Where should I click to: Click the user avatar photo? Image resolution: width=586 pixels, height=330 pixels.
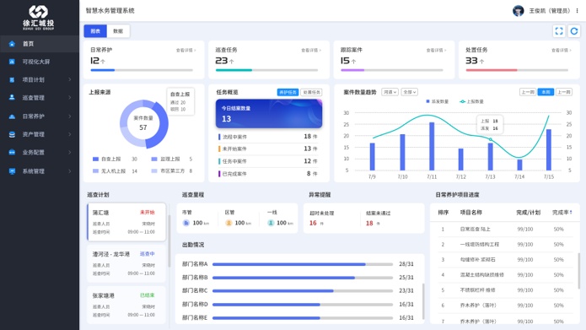518,11
